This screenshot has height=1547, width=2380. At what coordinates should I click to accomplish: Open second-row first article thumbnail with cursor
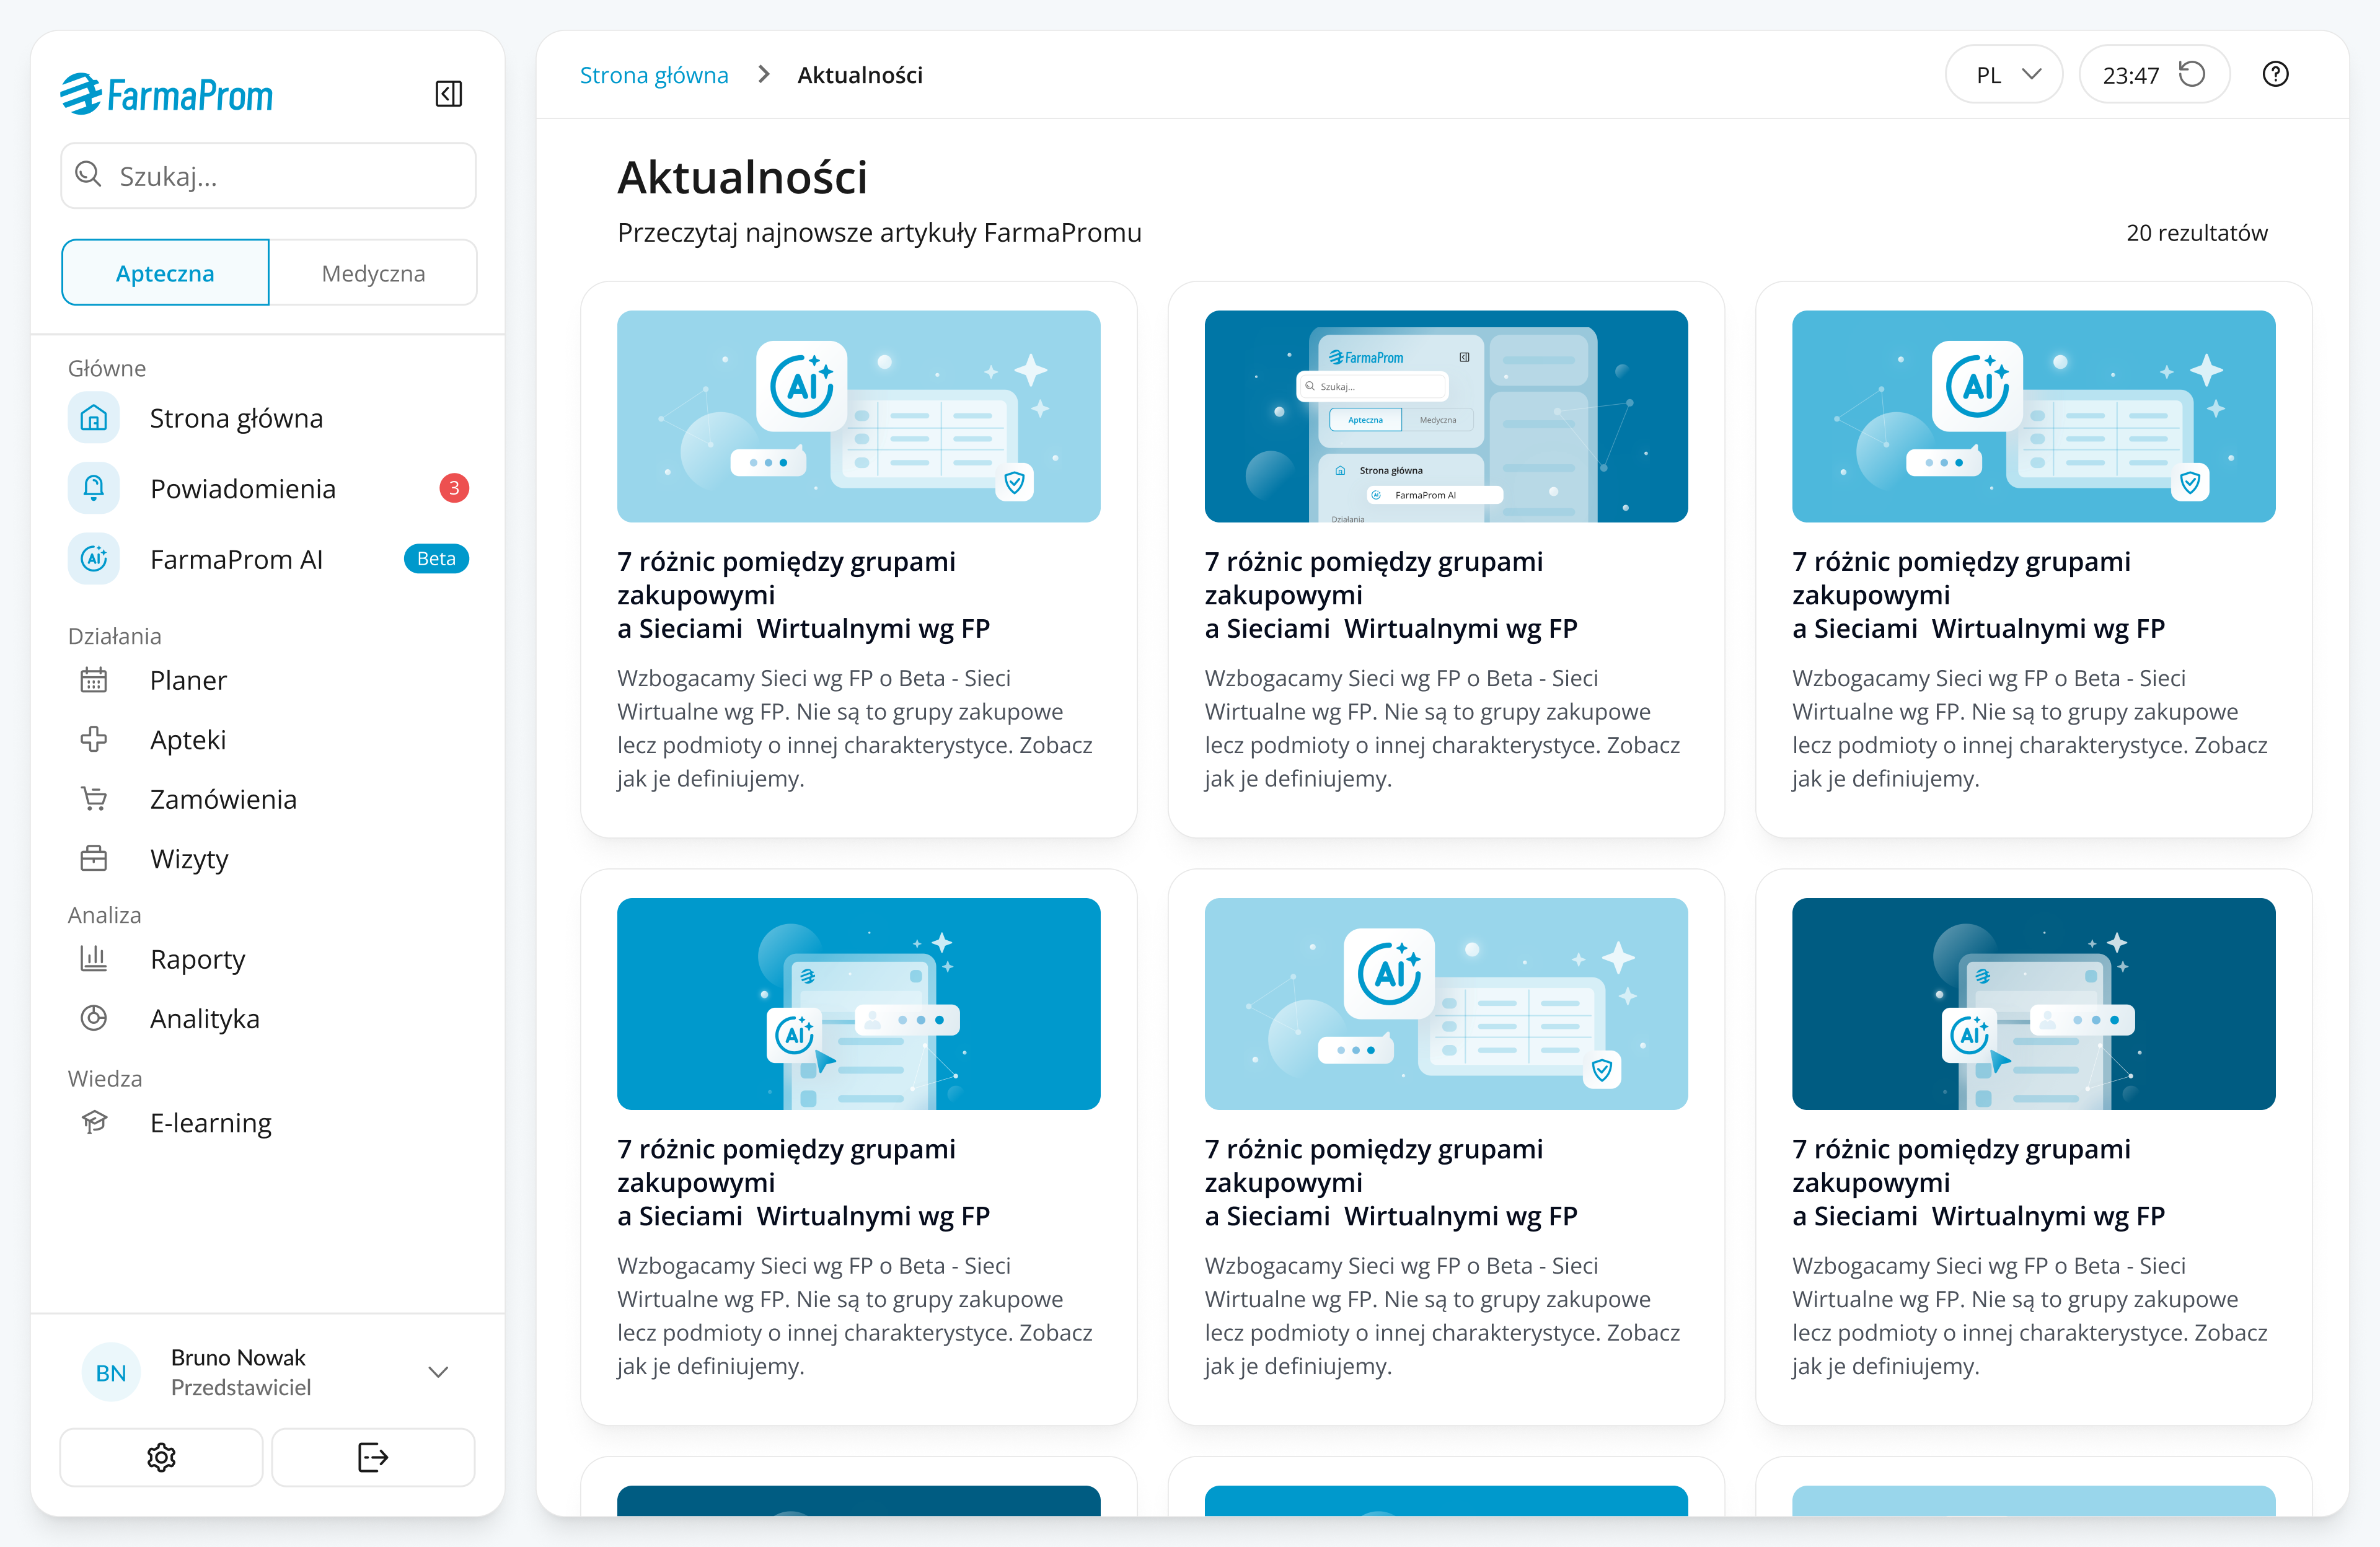click(x=858, y=1003)
